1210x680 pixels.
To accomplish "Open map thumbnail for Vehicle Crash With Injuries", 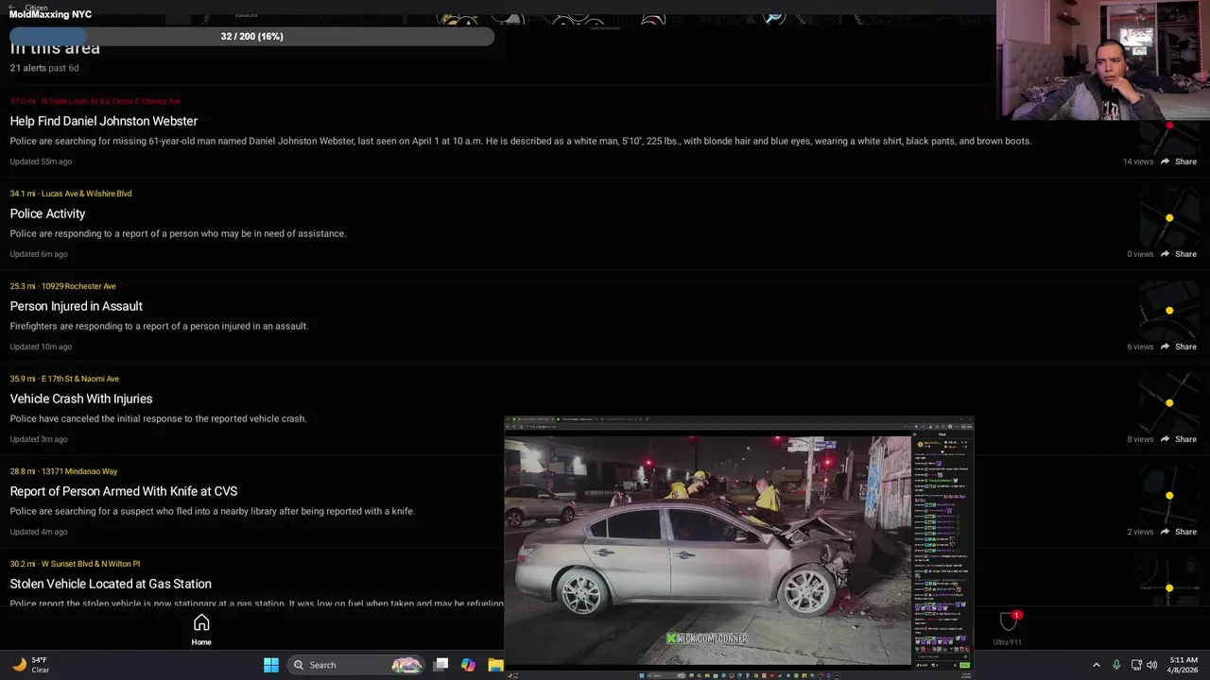I will click(x=1169, y=403).
